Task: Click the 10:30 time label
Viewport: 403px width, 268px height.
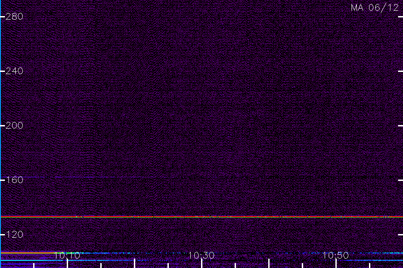Action: click(201, 255)
